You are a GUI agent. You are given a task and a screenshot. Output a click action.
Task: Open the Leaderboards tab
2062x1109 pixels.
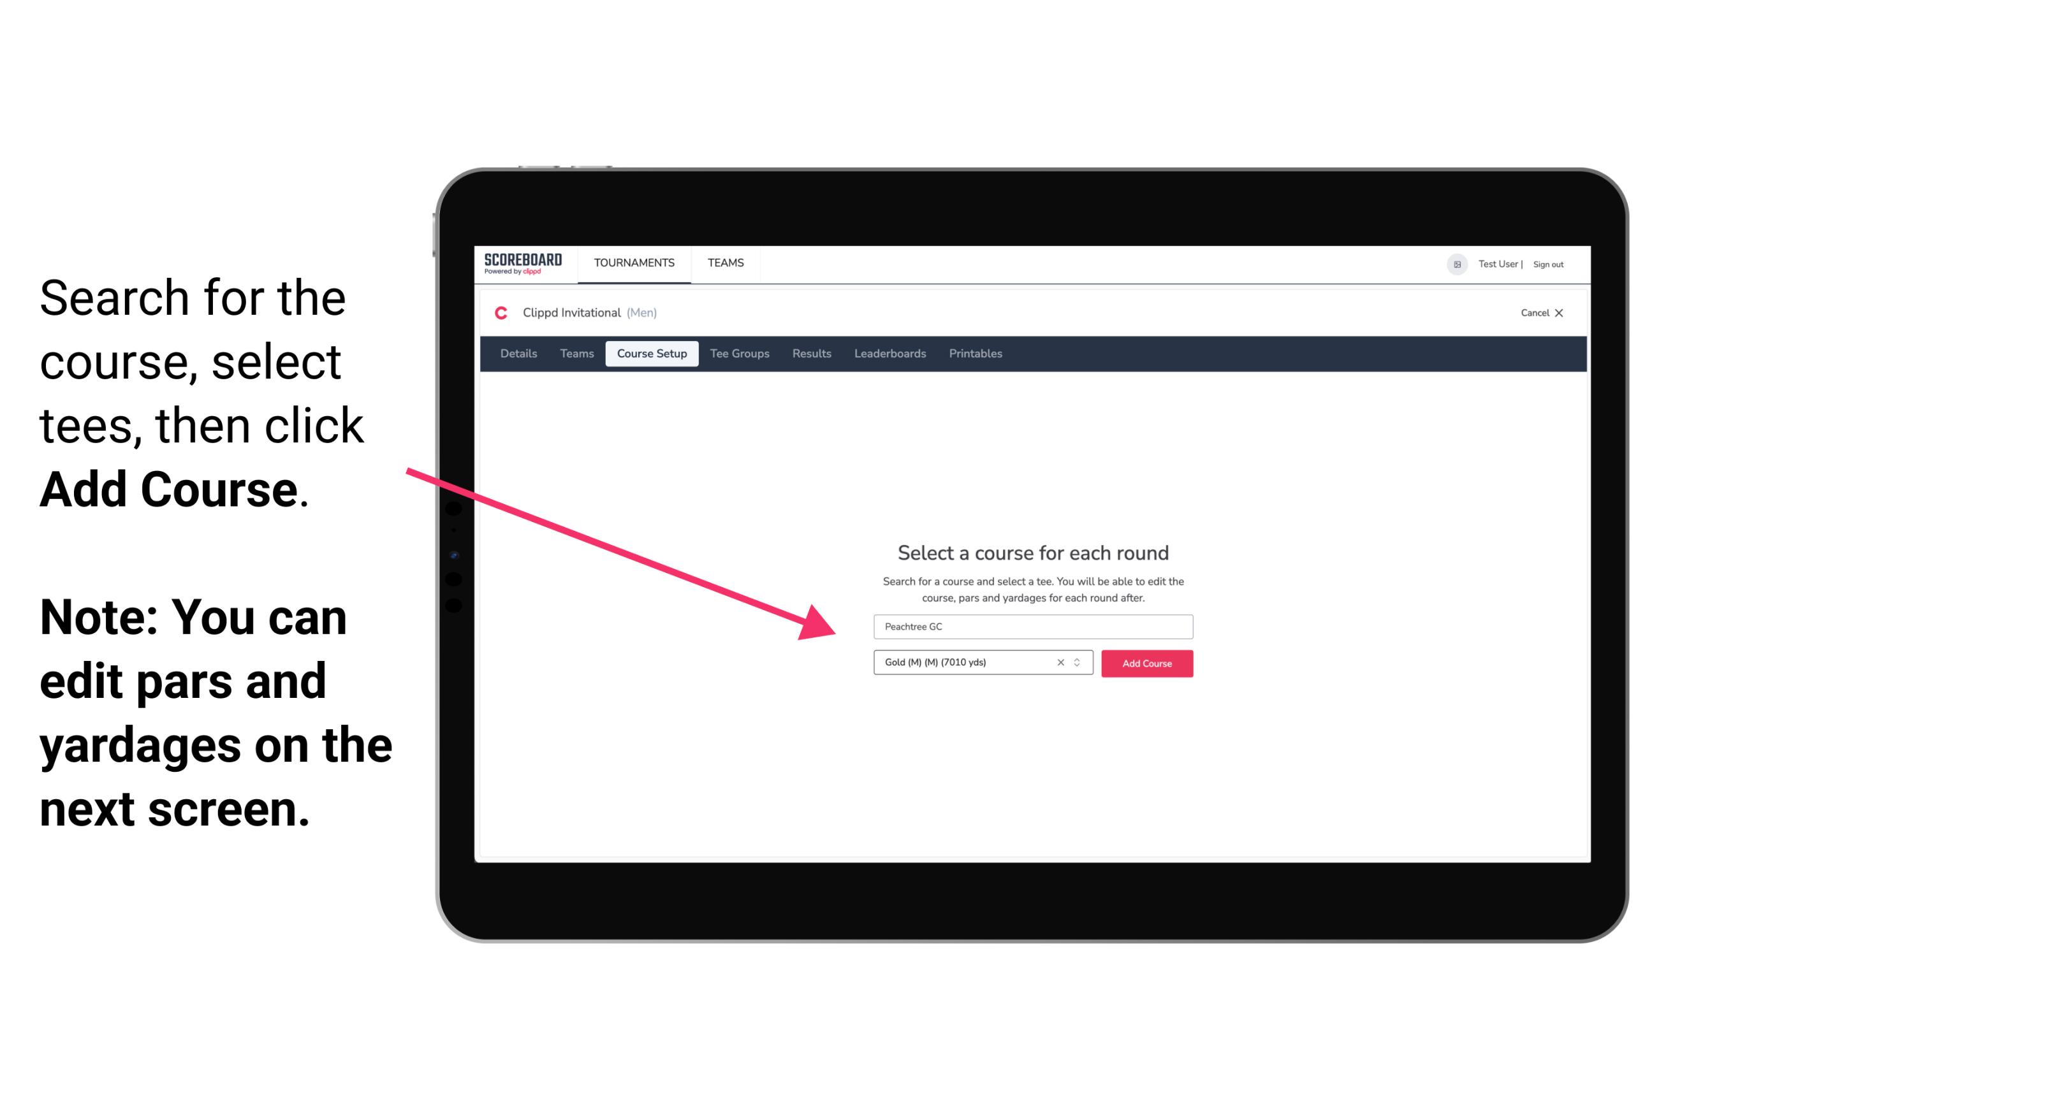coord(889,354)
